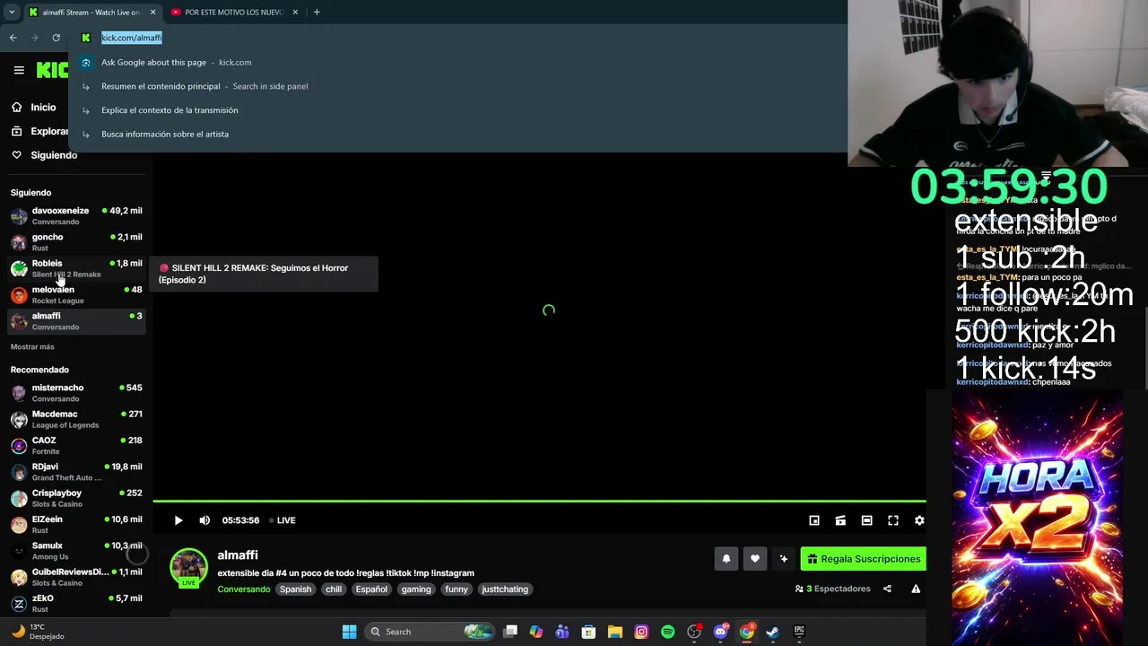The image size is (1148, 646).
Task: Open Crisplayboy recommended channel
Action: coord(76,498)
